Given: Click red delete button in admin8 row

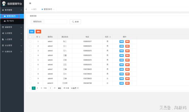Looking at the screenshot, I should coord(127,74).
